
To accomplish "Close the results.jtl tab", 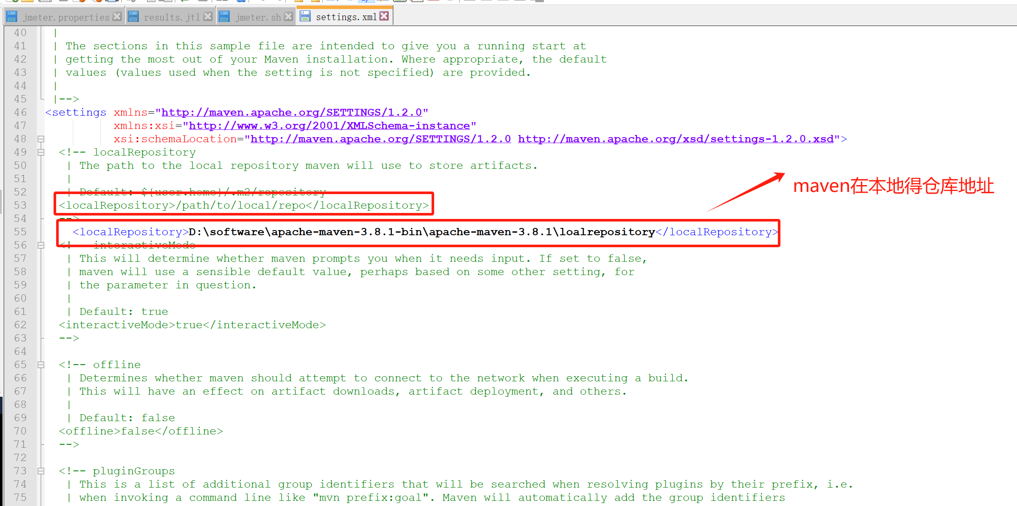I will pos(208,16).
